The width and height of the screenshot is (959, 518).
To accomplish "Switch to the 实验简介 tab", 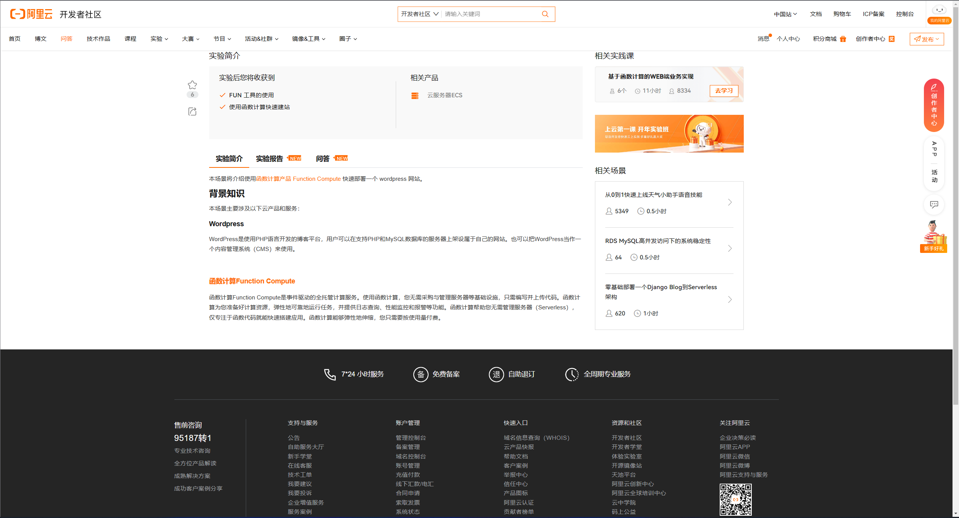I will [229, 159].
